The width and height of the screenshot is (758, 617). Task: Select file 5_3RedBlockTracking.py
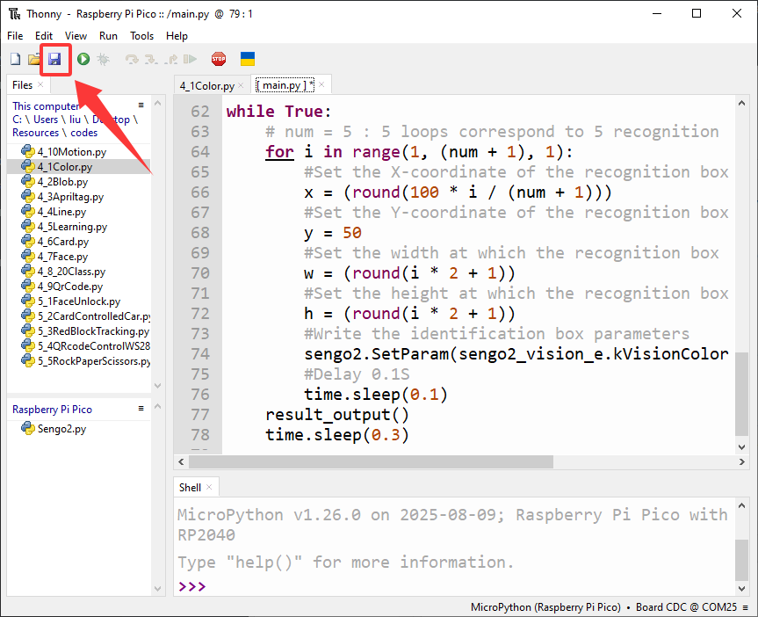(94, 331)
